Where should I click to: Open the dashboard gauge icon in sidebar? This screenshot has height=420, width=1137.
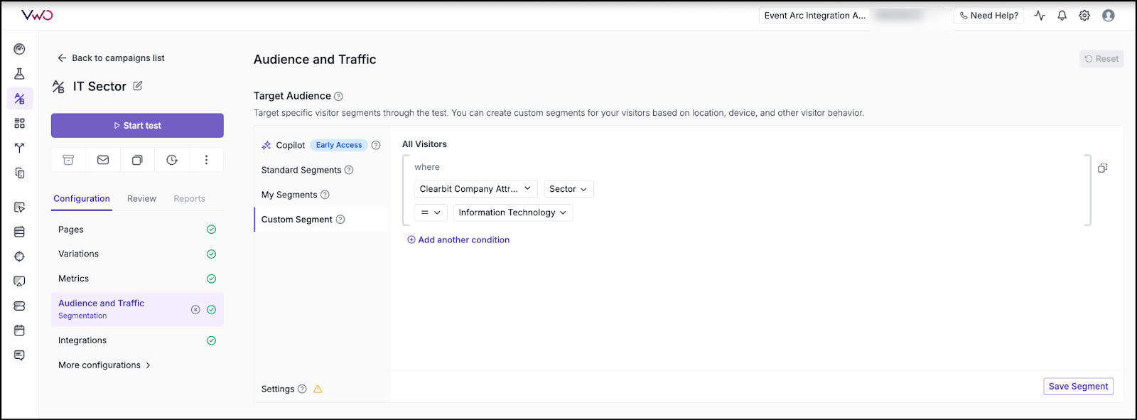(19, 49)
